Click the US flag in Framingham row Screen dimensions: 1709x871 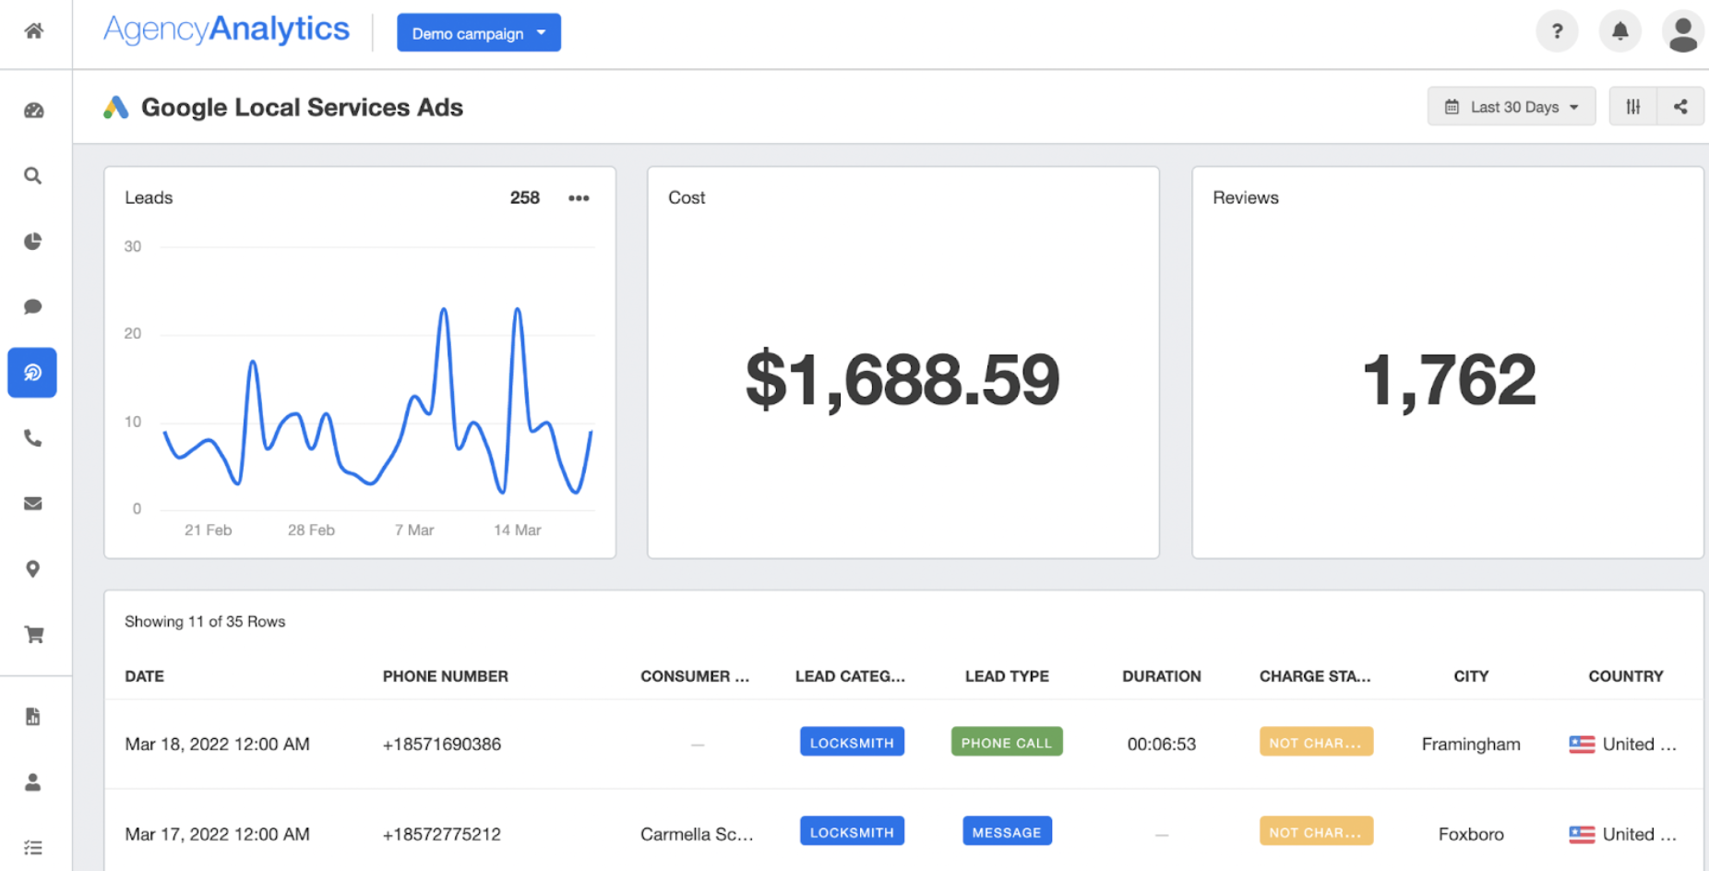(x=1582, y=744)
